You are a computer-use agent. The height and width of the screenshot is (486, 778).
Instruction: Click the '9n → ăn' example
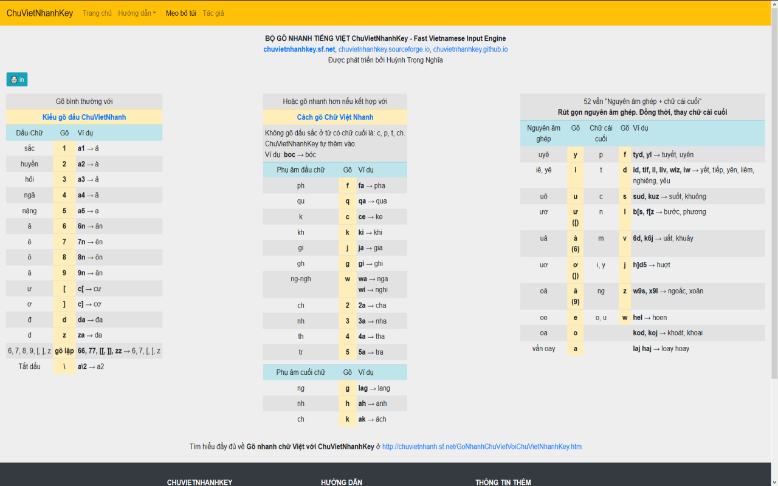(90, 273)
